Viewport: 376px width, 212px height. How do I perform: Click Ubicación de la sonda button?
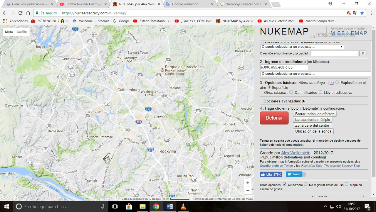[x=313, y=131]
